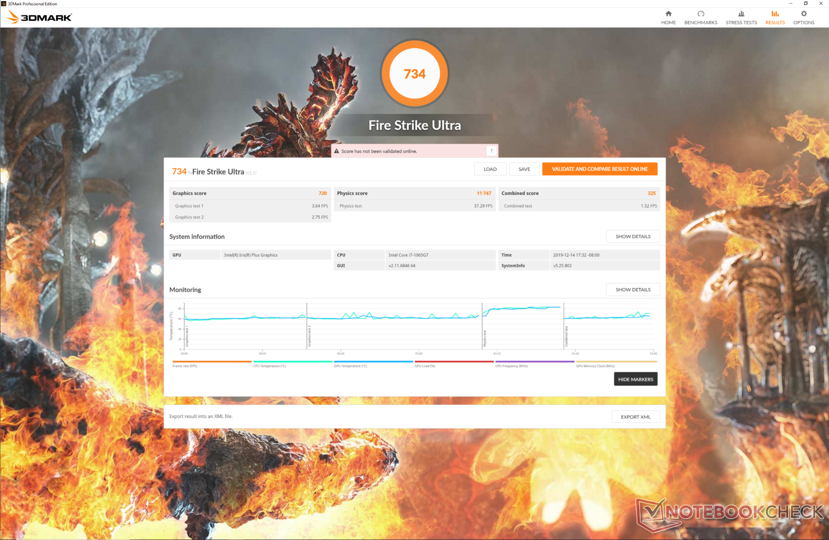Viewport: 829px width, 540px height.
Task: Click the Graphics test 1 result 3.64 FPS
Action: pyautogui.click(x=320, y=206)
